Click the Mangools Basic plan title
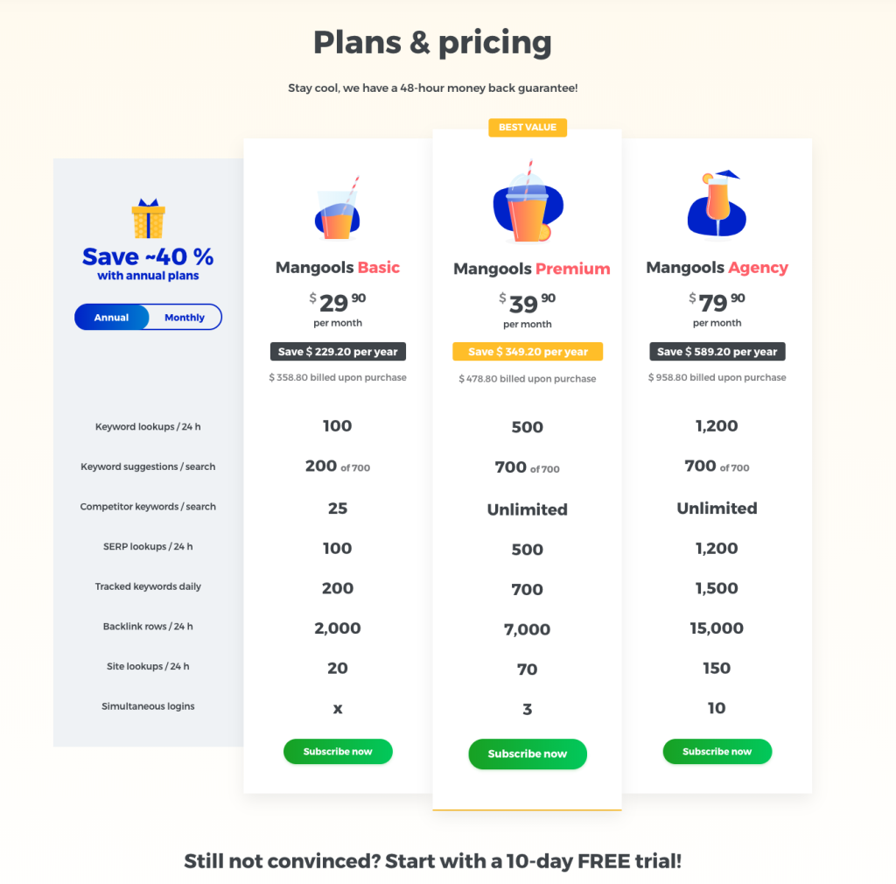Screen dimensions: 896x884 338,268
